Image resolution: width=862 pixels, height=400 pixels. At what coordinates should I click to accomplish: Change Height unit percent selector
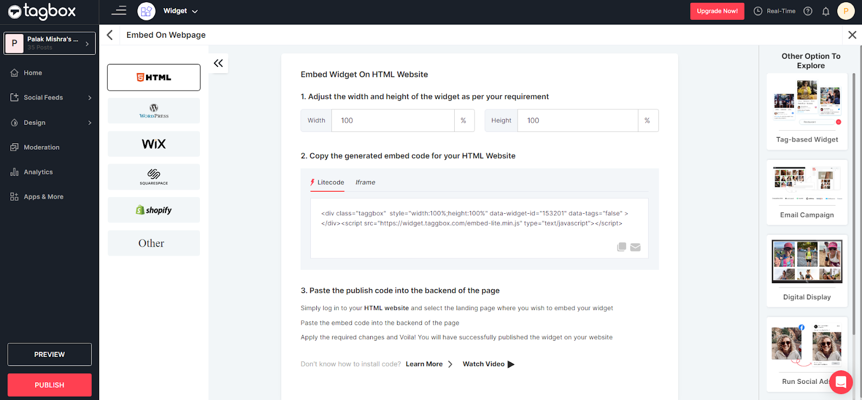[x=648, y=121]
